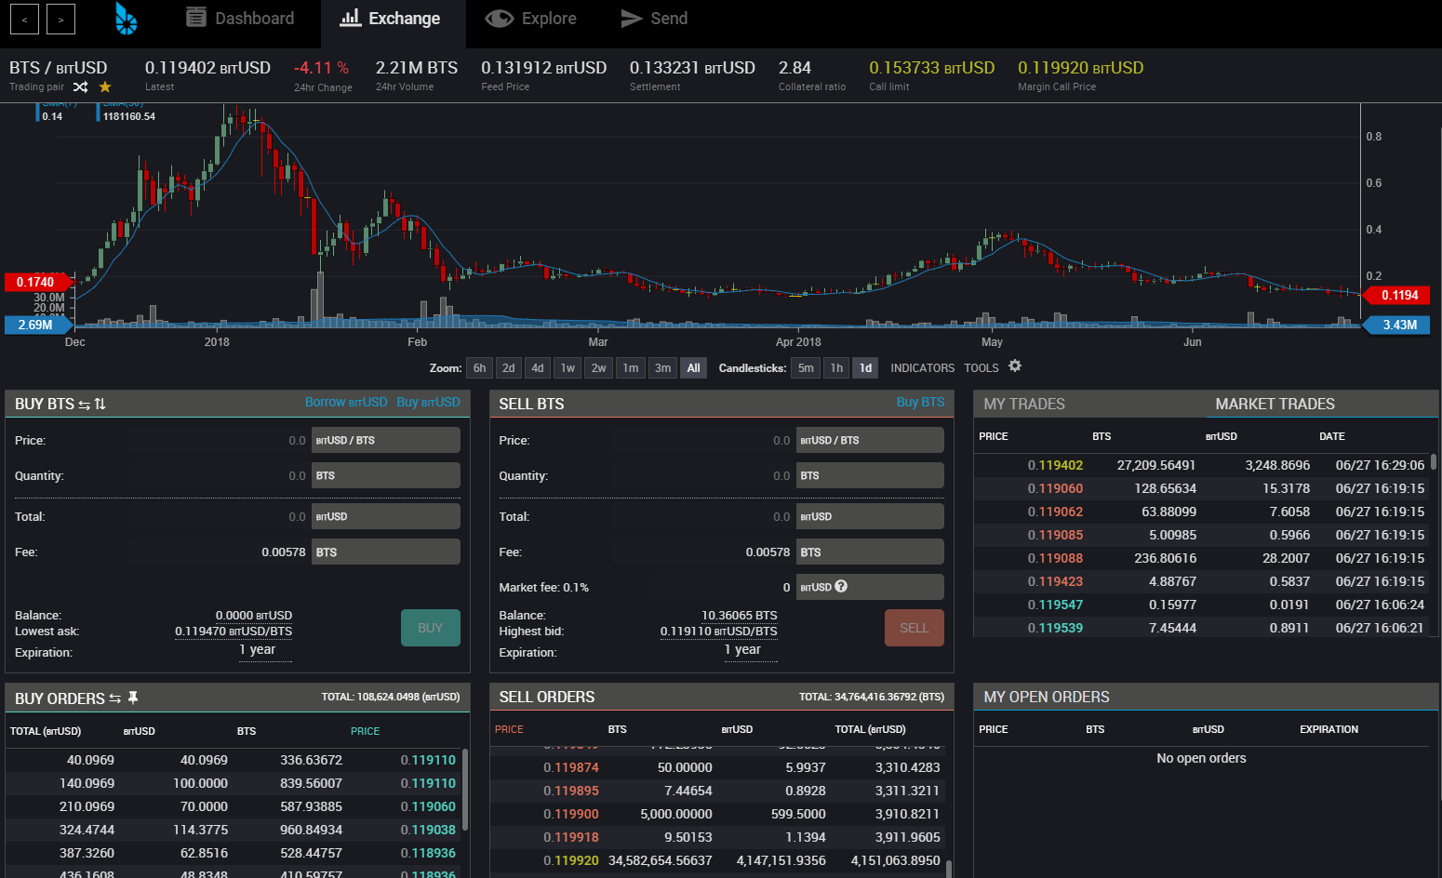Select 1d candlesticks
The image size is (1442, 878).
click(865, 368)
